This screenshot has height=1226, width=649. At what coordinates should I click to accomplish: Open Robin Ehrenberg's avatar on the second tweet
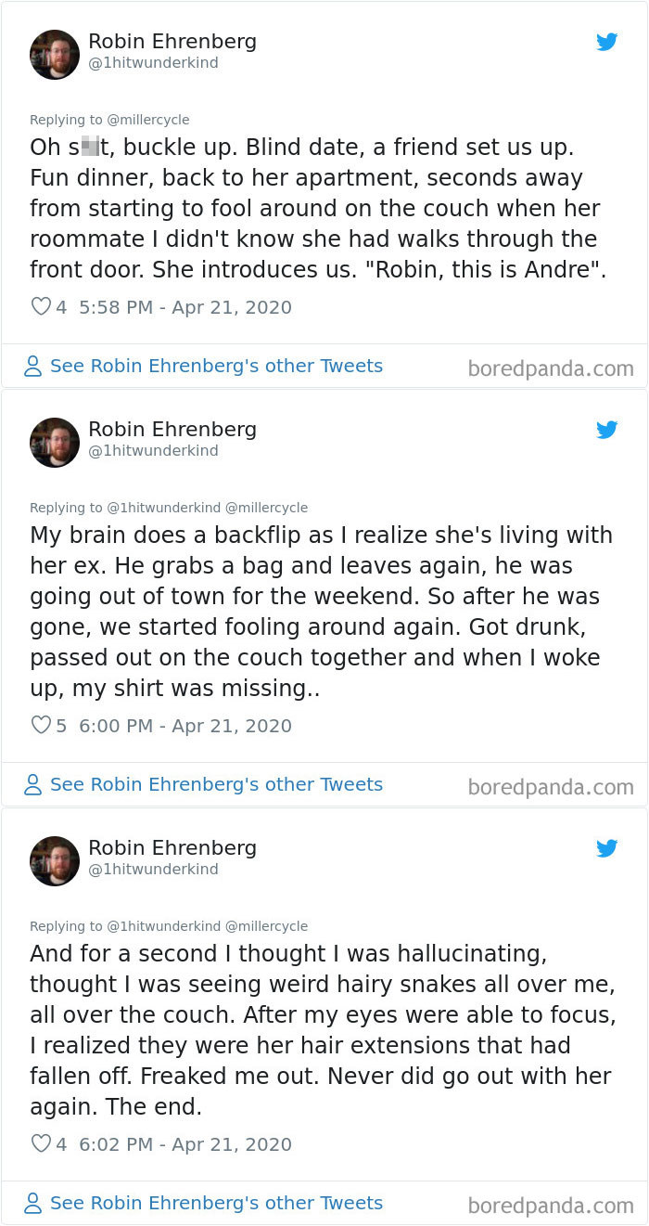click(55, 442)
